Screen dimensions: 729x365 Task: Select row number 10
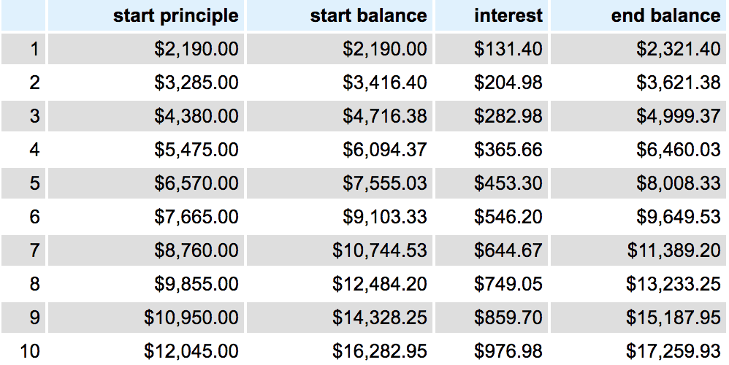(x=30, y=351)
